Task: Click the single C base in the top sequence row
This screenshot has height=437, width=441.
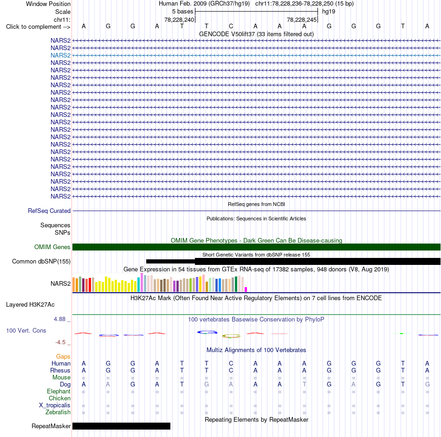Action: [231, 26]
